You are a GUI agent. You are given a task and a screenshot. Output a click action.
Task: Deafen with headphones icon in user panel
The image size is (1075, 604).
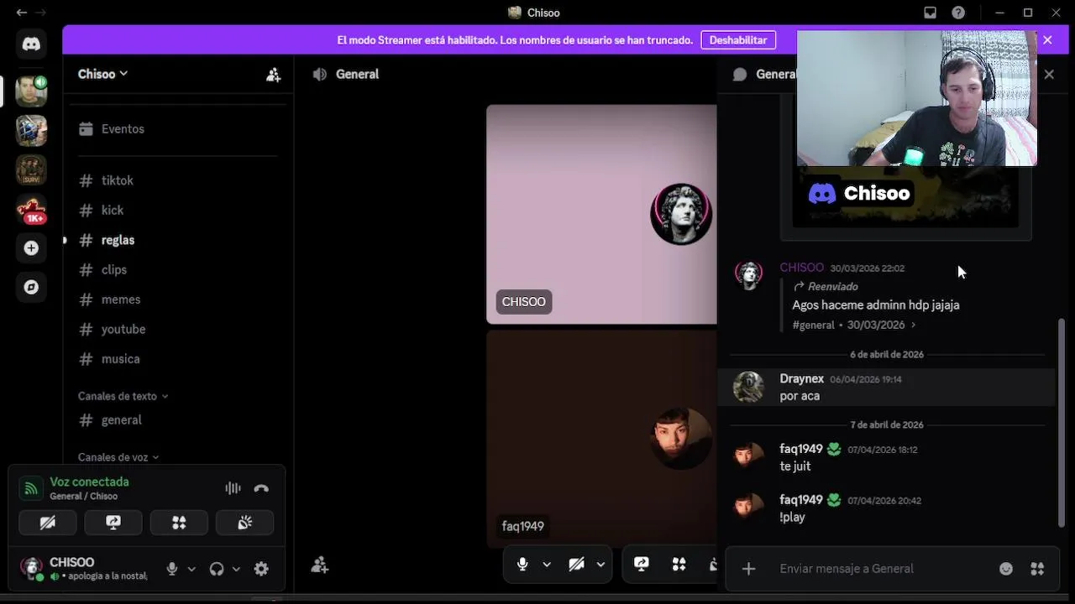coord(217,569)
